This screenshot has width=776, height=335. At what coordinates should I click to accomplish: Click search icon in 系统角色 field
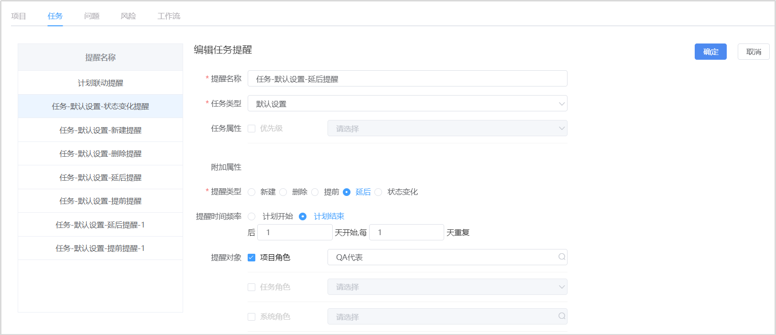562,316
